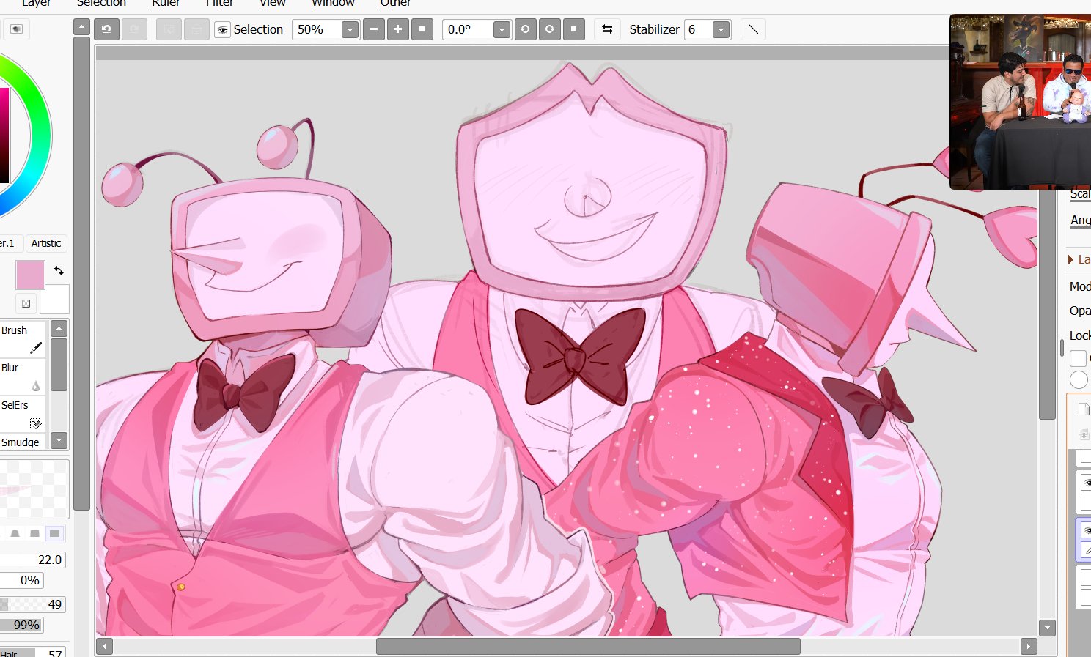Zoom out with the minus button
The height and width of the screenshot is (657, 1091).
(x=374, y=29)
